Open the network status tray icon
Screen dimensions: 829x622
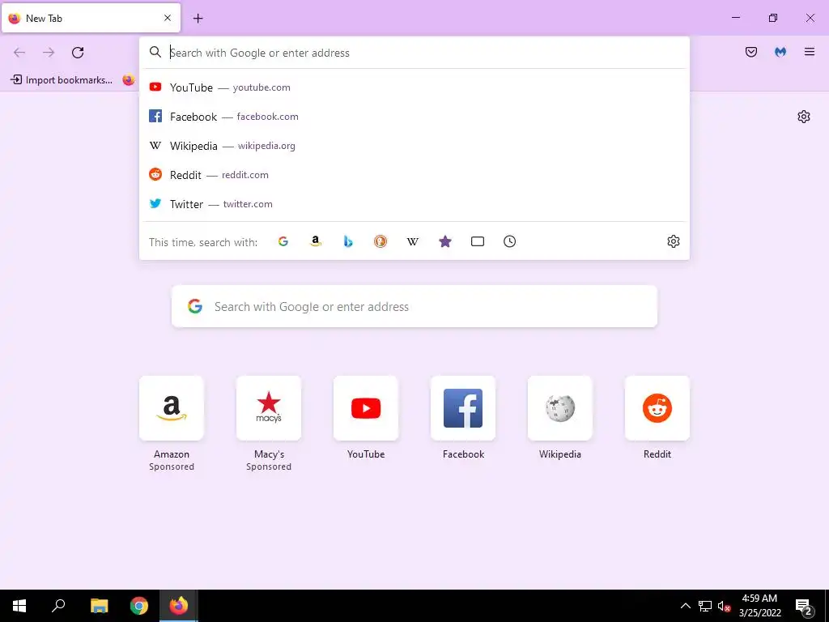(x=705, y=606)
